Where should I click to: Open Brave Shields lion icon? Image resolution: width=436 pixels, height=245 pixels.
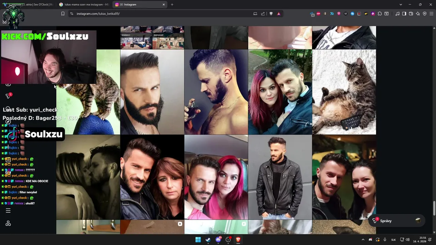pyautogui.click(x=271, y=14)
